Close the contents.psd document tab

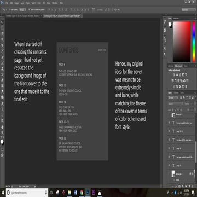click(x=82, y=16)
